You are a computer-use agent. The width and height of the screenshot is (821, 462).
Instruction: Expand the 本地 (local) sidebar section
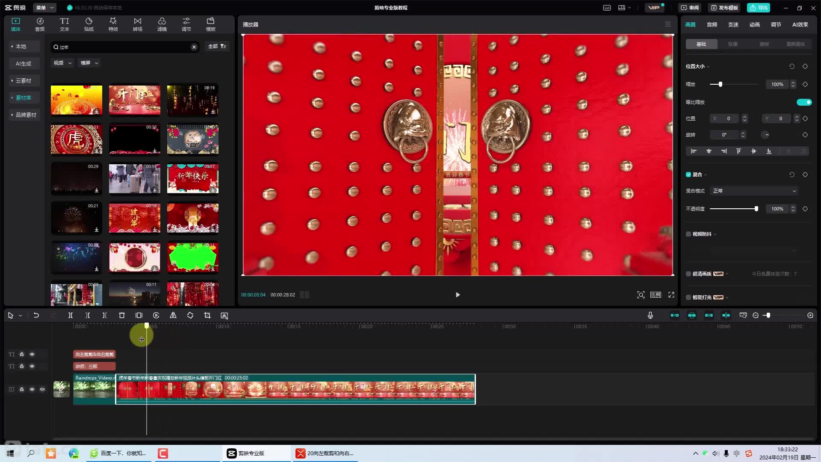[24, 46]
